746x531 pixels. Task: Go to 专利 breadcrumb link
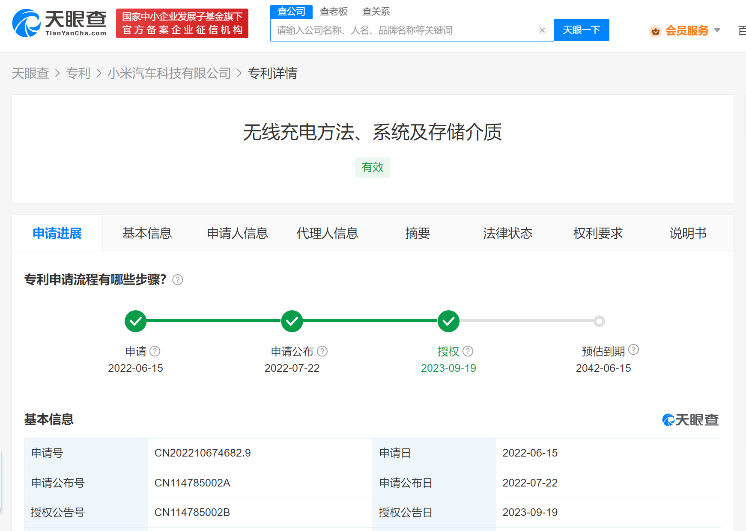78,73
